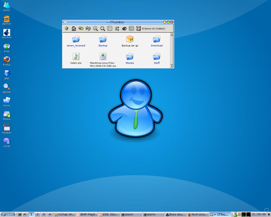The width and height of the screenshot is (271, 217).
Task: Activate the XChat taskbar button
Action: (x=65, y=215)
